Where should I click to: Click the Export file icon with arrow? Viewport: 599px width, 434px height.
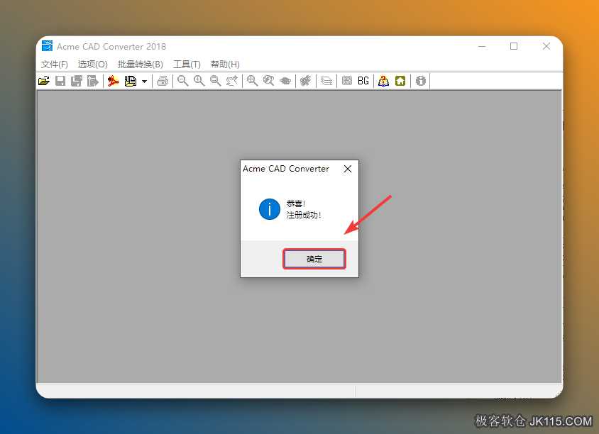tap(93, 81)
